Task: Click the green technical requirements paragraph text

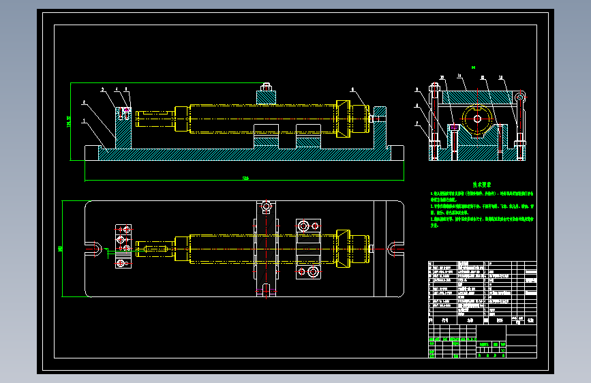Action: [482, 209]
